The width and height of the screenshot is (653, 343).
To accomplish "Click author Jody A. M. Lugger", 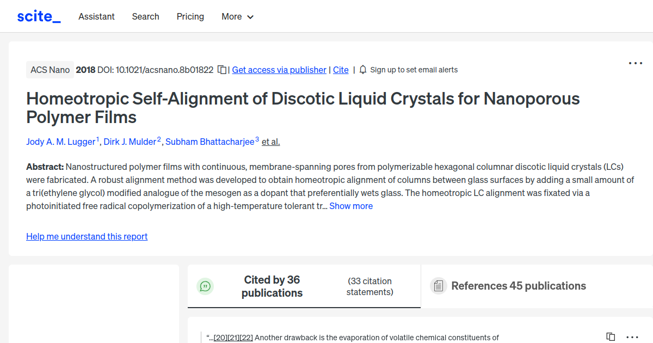I will (60, 142).
